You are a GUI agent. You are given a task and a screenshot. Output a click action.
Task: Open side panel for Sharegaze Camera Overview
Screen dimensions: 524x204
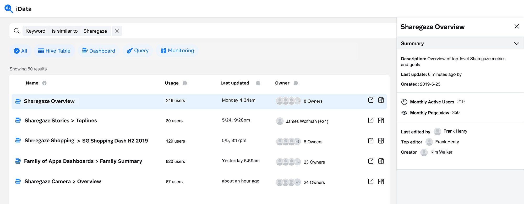click(381, 182)
